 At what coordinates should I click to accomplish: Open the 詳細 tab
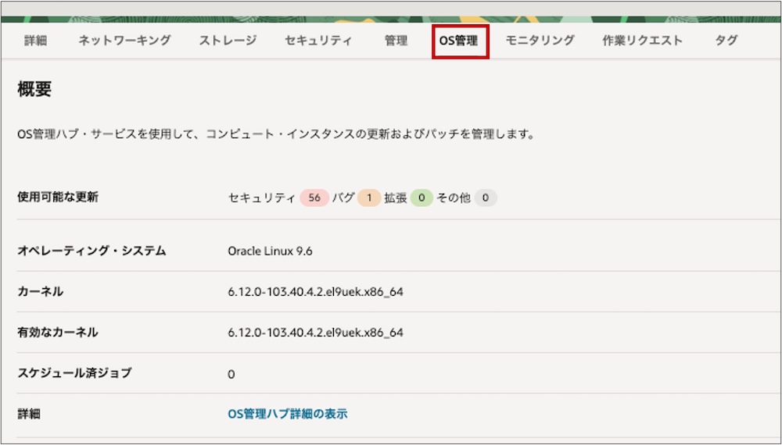36,41
